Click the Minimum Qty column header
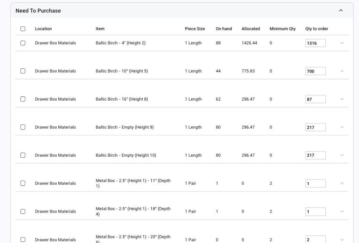Viewport: 359px width, 243px height. pyautogui.click(x=283, y=29)
